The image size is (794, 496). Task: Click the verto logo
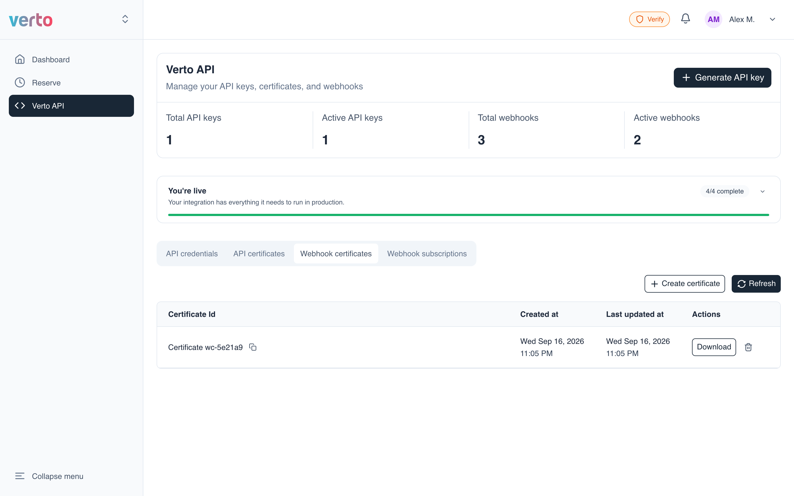(x=31, y=20)
